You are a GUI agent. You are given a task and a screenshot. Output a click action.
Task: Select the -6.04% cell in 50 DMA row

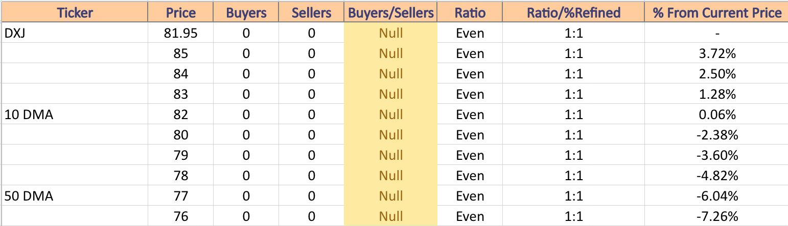[717, 196]
